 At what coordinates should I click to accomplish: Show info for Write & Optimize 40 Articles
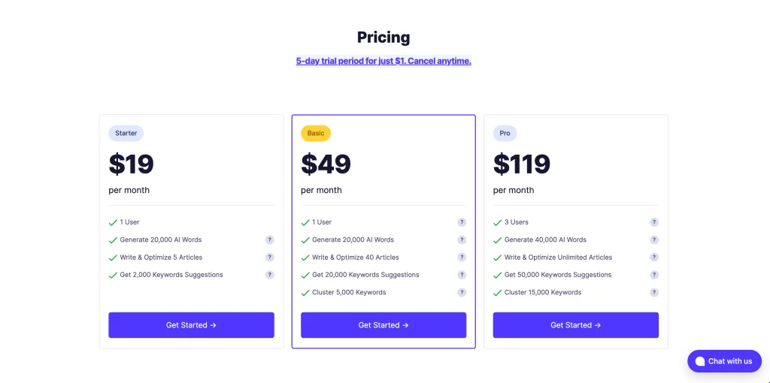point(462,258)
